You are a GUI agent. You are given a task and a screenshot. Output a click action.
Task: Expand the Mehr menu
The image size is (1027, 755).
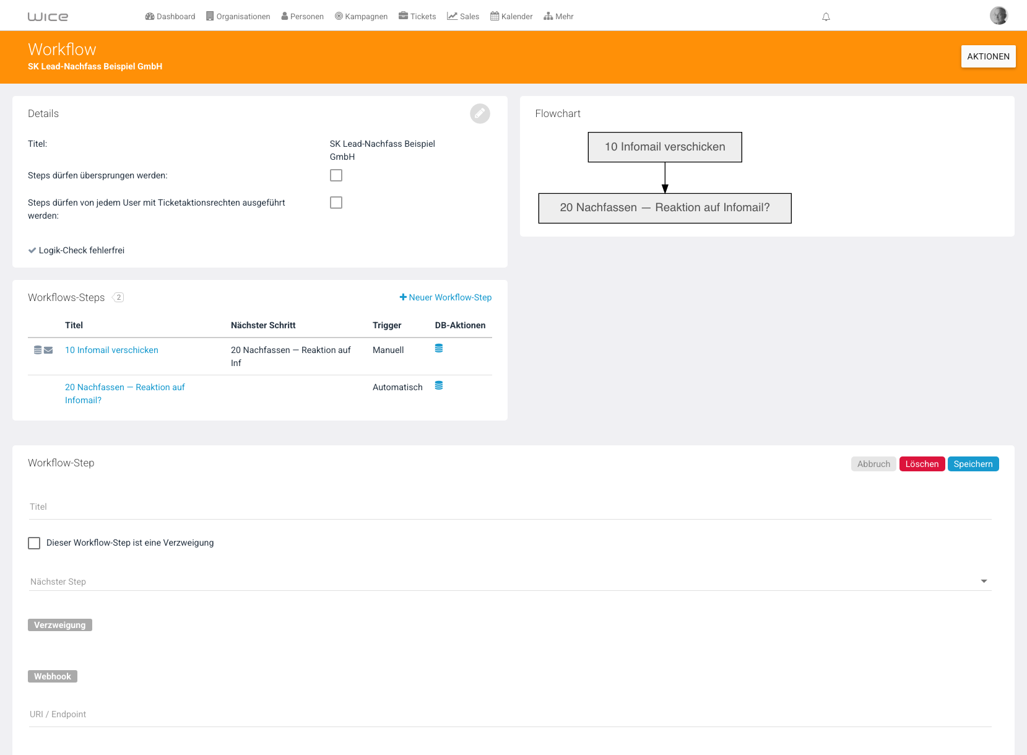(558, 16)
